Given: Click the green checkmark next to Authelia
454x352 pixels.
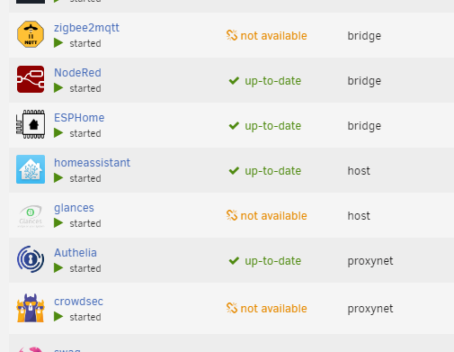Looking at the screenshot, I should click(x=234, y=260).
